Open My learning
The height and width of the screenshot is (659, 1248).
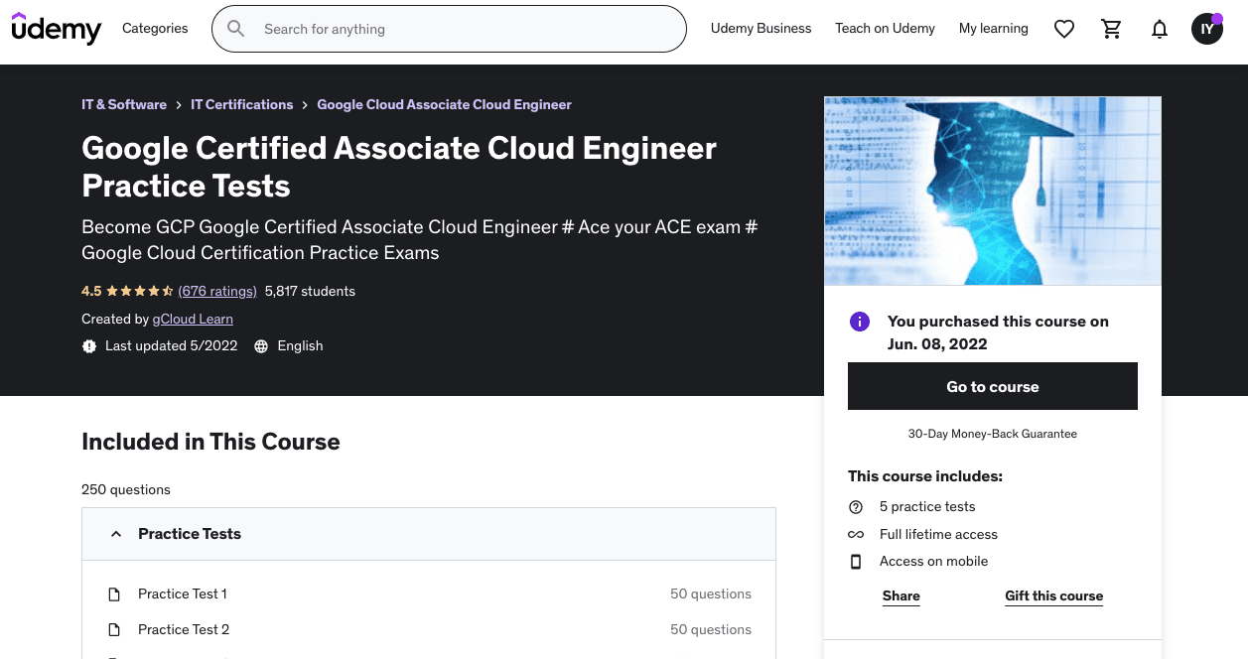coord(994,29)
